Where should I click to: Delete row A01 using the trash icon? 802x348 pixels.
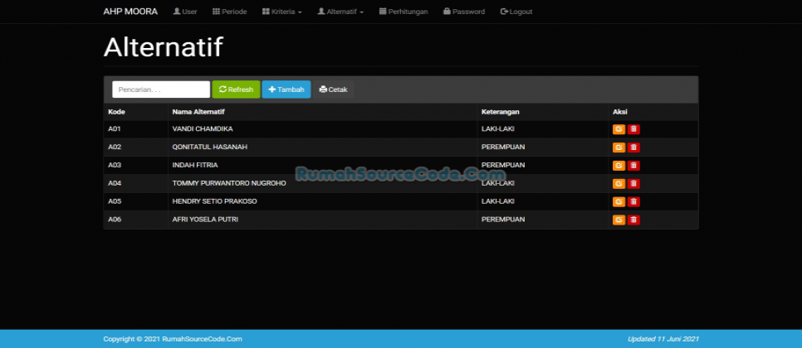[x=633, y=129]
